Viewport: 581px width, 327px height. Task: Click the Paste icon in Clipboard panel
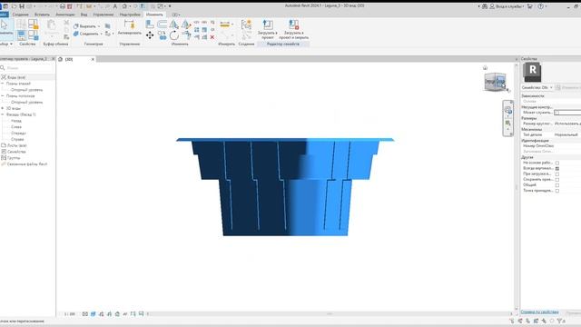(51, 25)
